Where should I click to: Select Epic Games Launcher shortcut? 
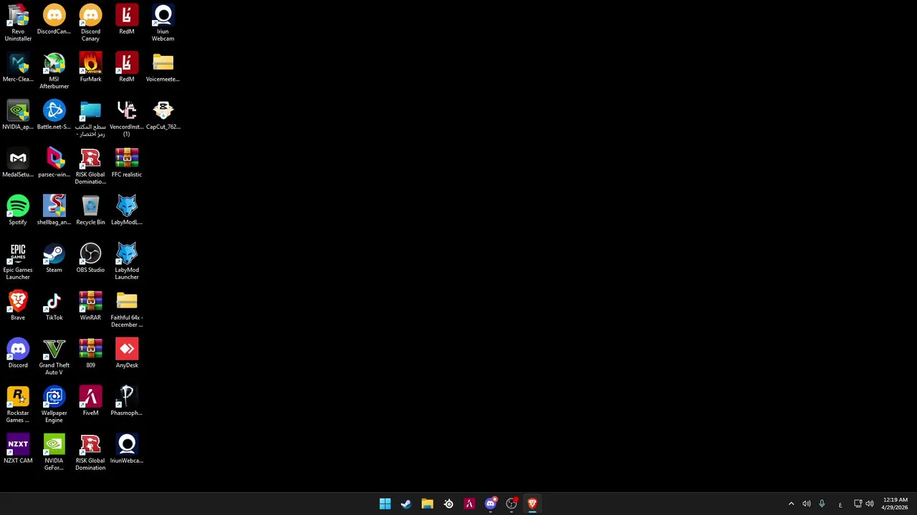[x=18, y=262]
